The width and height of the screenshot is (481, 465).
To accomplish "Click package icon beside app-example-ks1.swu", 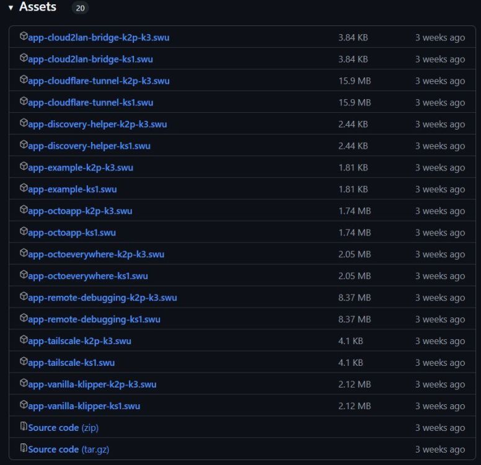I will tap(24, 188).
